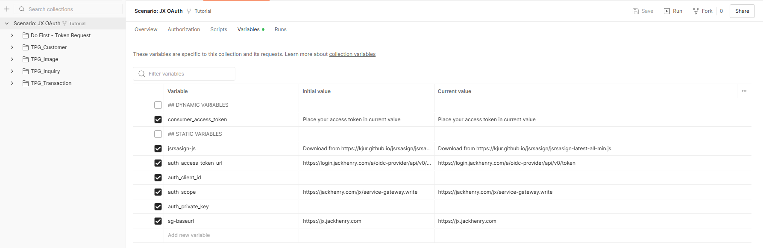Switch to the Authorization tab
This screenshot has height=248, width=763.
[184, 29]
